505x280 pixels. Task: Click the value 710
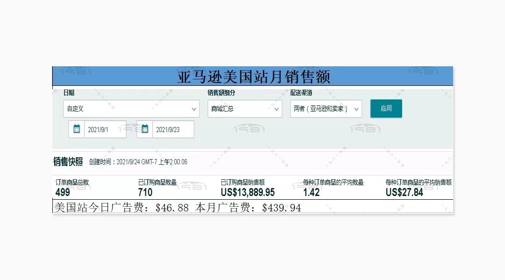[x=145, y=192]
